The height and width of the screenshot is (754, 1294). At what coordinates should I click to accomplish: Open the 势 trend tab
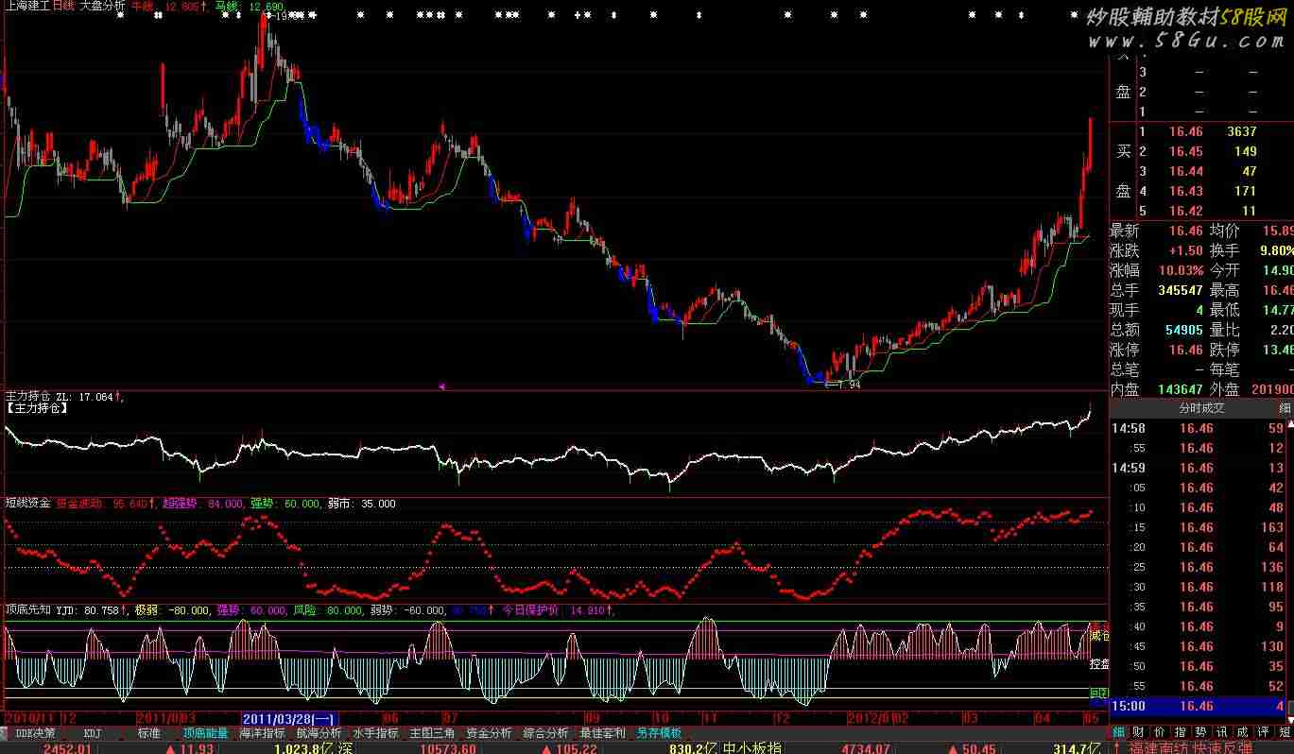click(1201, 732)
